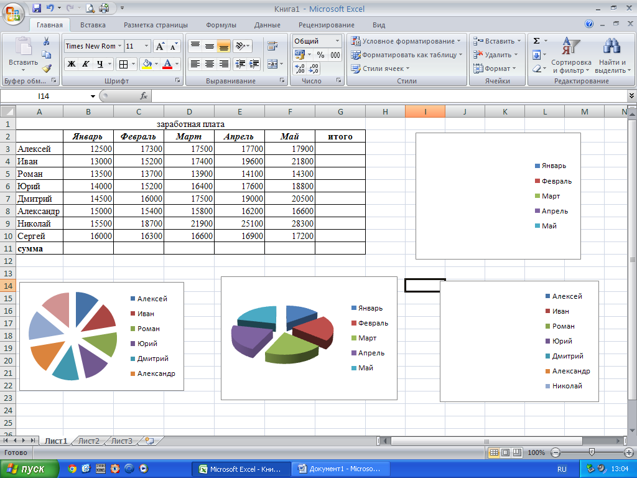Expand the formula bar
The image size is (637, 478).
point(631,96)
